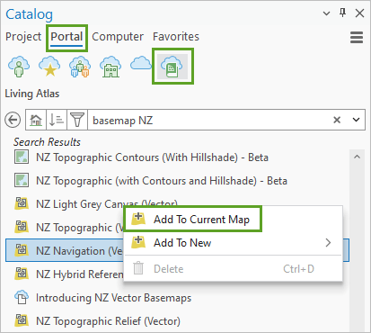The height and width of the screenshot is (333, 371).
Task: Open the Catalog pane hamburger menu
Action: click(x=357, y=38)
